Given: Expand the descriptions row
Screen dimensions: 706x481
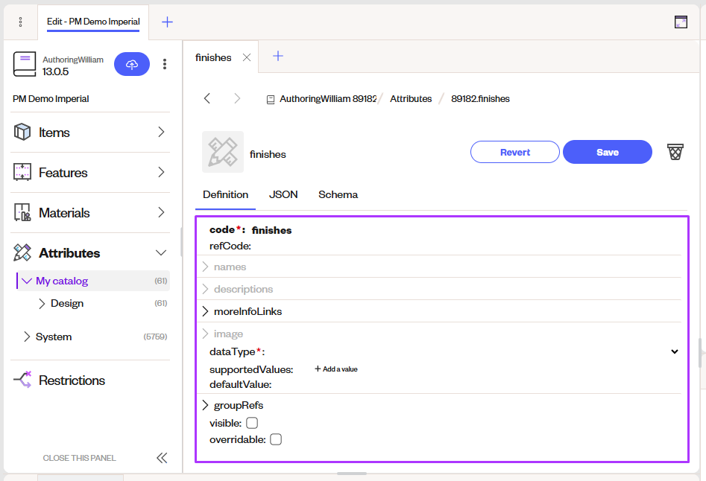Looking at the screenshot, I should pos(205,289).
